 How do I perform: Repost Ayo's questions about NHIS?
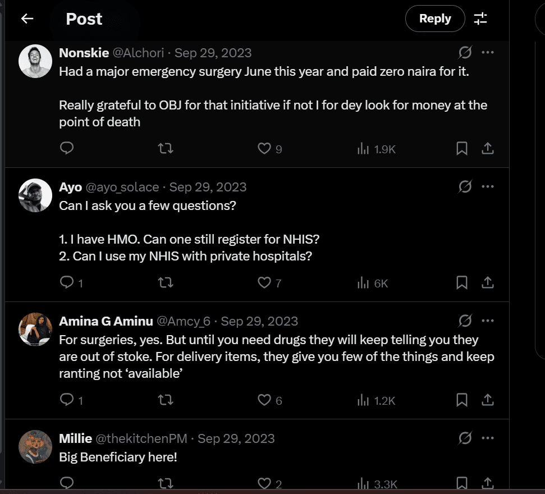(166, 282)
